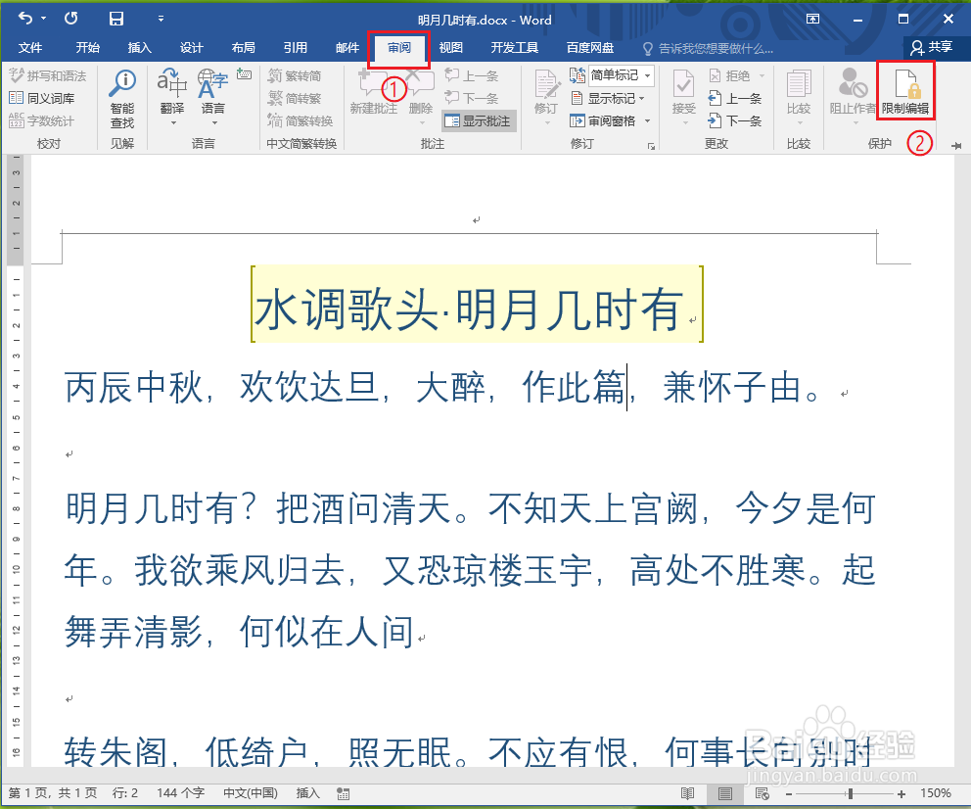Image resolution: width=971 pixels, height=809 pixels.
Task: Switch to the 视图 ribbon tab
Action: coord(450,46)
